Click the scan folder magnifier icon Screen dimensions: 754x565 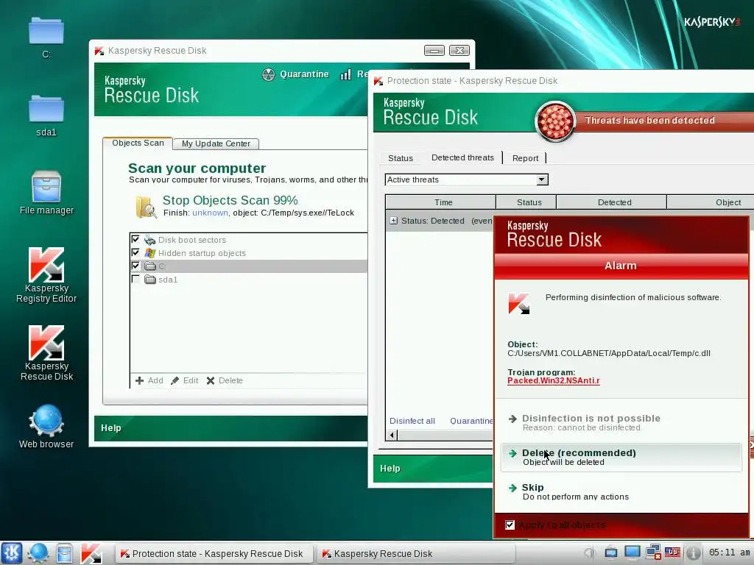tap(146, 207)
